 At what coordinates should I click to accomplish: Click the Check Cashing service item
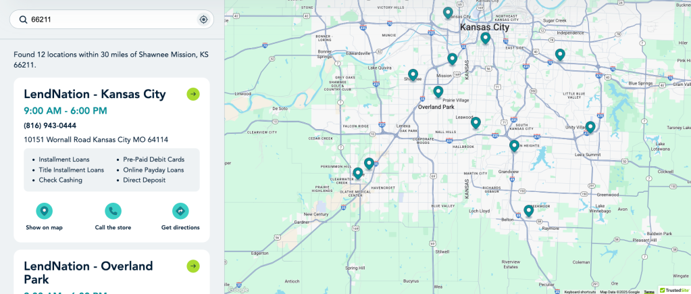(x=60, y=180)
